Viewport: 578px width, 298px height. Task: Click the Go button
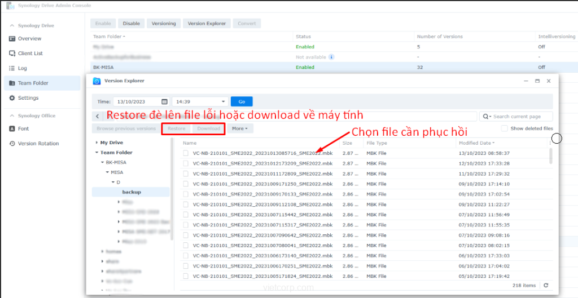pyautogui.click(x=242, y=102)
